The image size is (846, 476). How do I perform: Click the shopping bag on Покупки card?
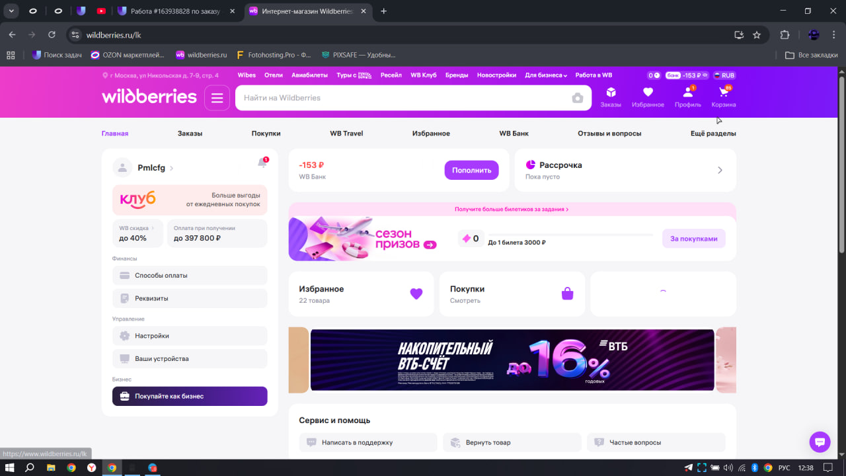point(567,294)
